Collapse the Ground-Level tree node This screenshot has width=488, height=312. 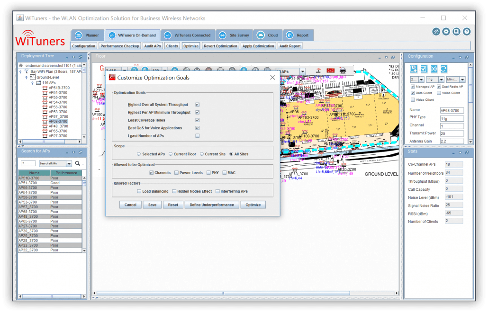(27, 78)
